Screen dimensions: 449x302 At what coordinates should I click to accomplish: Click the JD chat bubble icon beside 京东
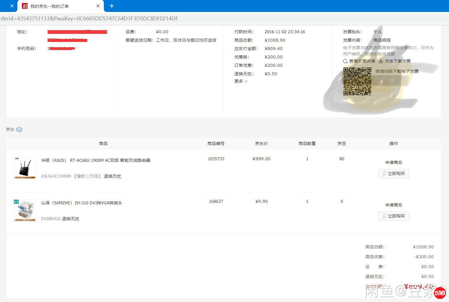click(x=19, y=130)
